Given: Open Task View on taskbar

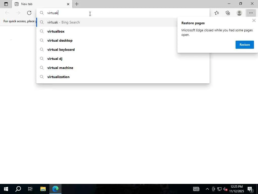Looking at the screenshot, I should tap(30, 189).
